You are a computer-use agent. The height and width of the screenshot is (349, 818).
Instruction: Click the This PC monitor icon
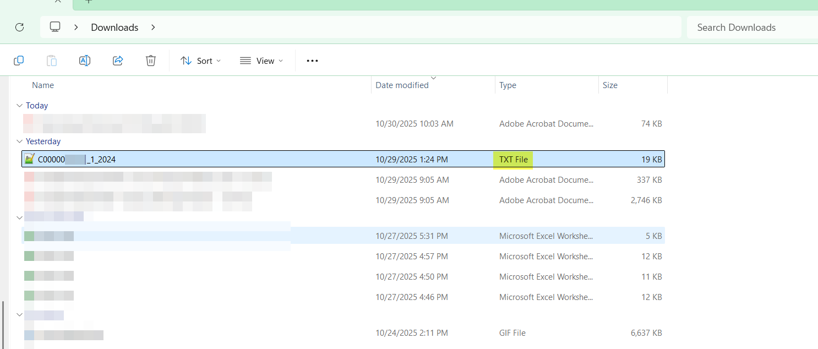[x=55, y=27]
